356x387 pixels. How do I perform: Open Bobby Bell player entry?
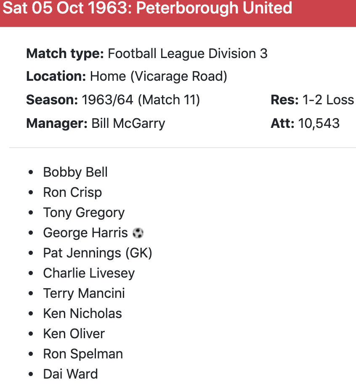pos(75,172)
